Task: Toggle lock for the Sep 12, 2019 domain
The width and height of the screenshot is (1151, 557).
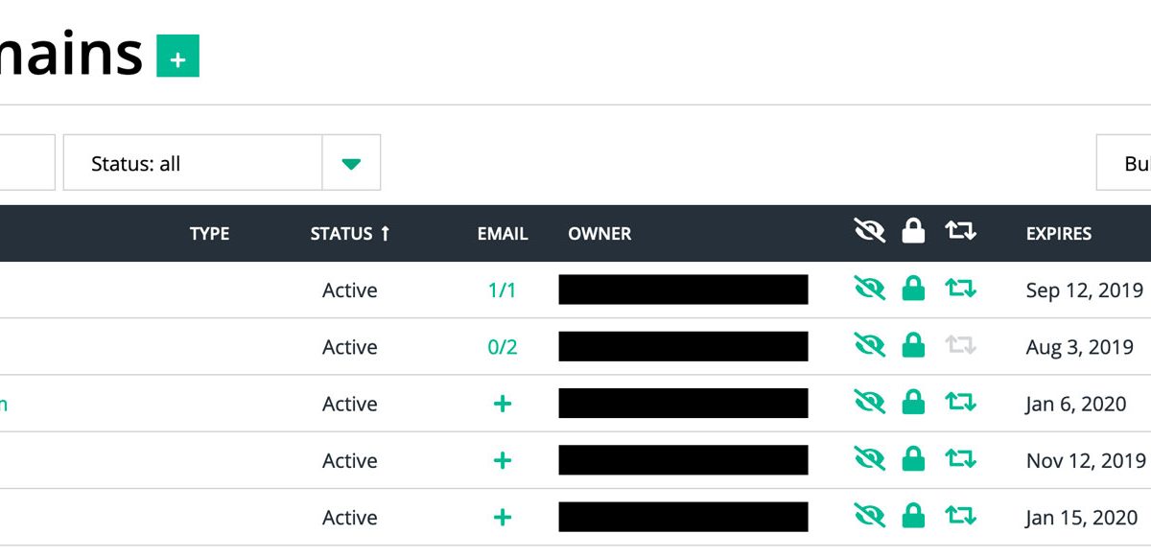Action: coord(914,289)
